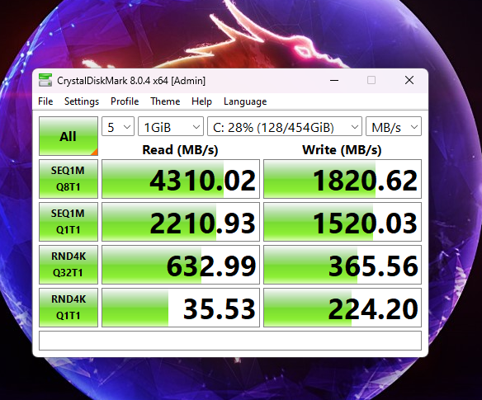Open the Theme menu
482x400 pixels.
tap(165, 101)
